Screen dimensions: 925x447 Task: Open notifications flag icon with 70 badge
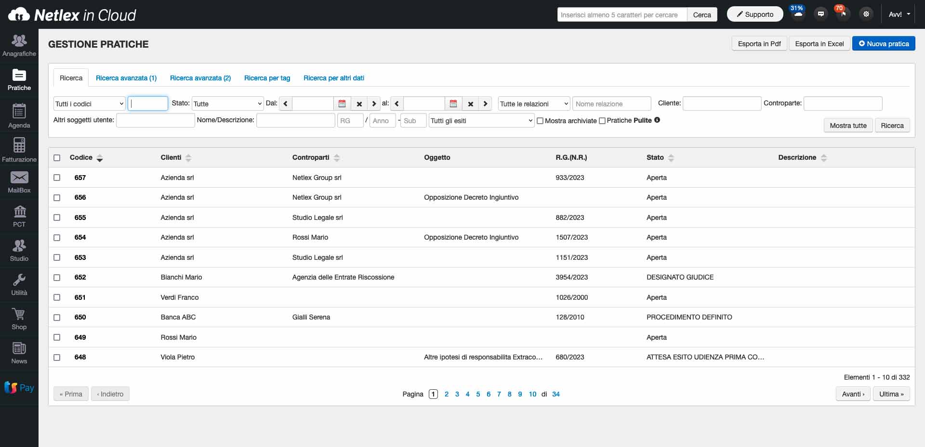[x=843, y=13]
